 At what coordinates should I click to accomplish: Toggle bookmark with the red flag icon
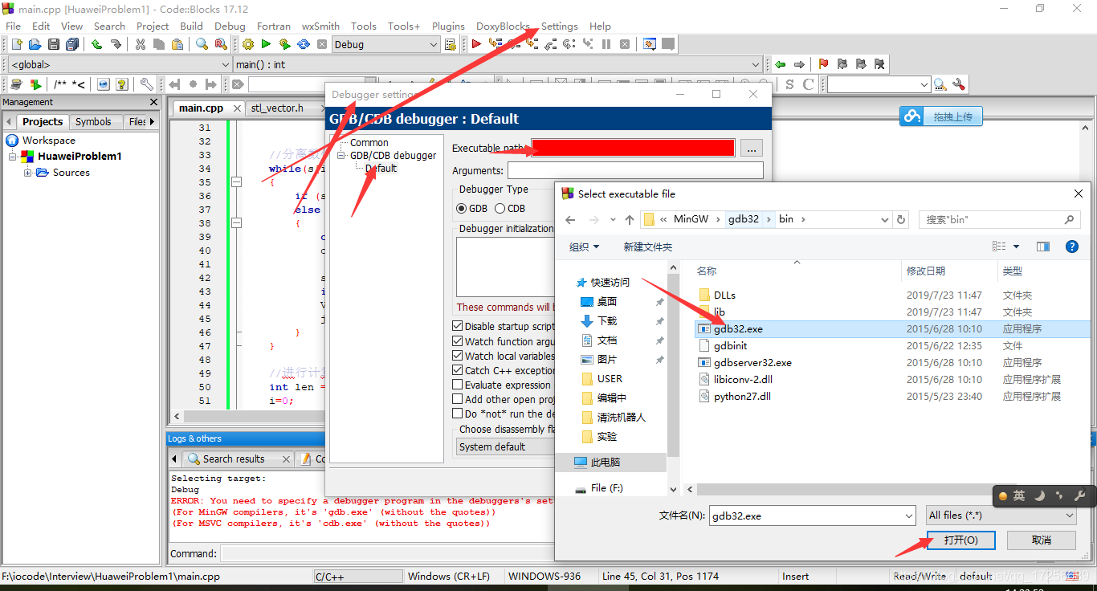point(824,64)
